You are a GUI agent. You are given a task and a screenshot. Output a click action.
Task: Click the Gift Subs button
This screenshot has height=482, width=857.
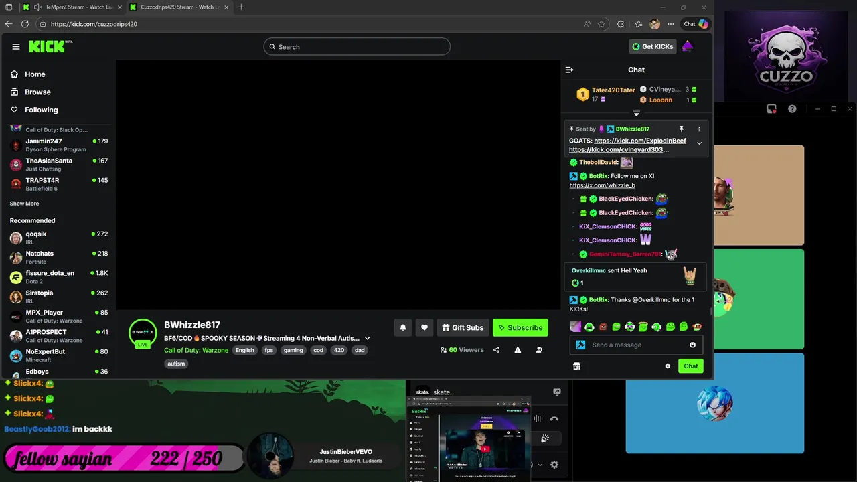pos(463,327)
